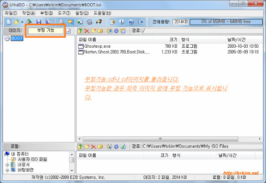
Task: Click the 2014KB total size field
Action: click(181, 22)
